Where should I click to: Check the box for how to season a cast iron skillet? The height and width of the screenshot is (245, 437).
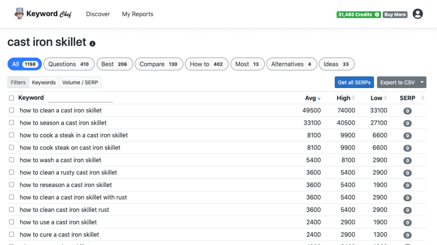[11, 122]
